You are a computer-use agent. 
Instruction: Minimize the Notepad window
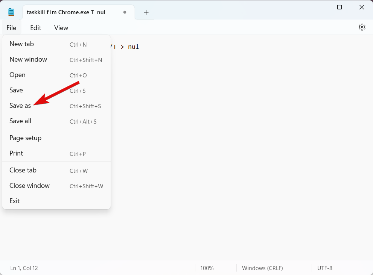317,7
